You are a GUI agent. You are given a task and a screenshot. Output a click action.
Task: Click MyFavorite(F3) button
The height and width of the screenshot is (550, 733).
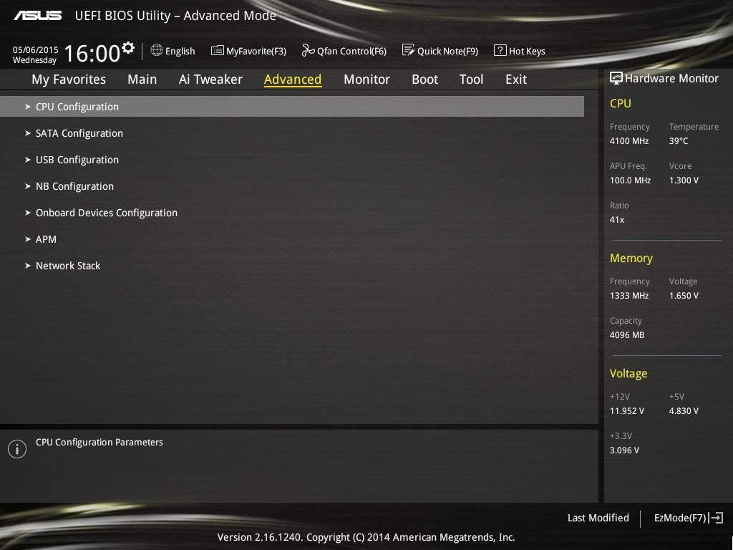(248, 51)
